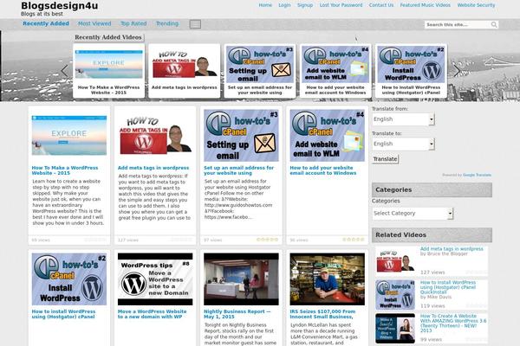Switch to Top Rated tab
520x346 pixels.
pos(133,23)
